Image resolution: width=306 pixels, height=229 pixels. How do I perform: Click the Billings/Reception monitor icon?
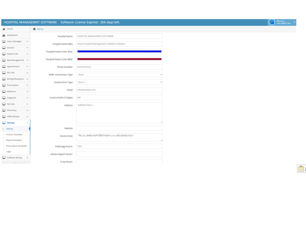[x=4, y=79]
